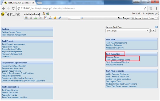Reload the page using browser refresh
Image resolution: width=160 pixels, height=101 pixels.
(13, 8)
